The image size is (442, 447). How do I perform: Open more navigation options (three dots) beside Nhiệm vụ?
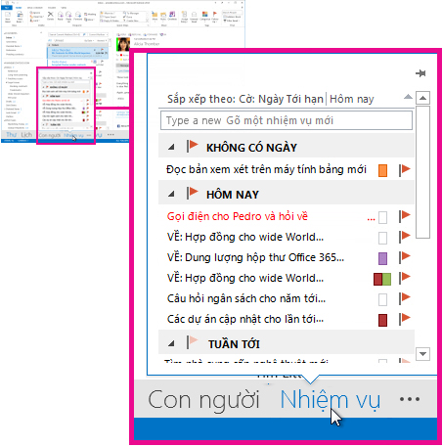pyautogui.click(x=410, y=399)
